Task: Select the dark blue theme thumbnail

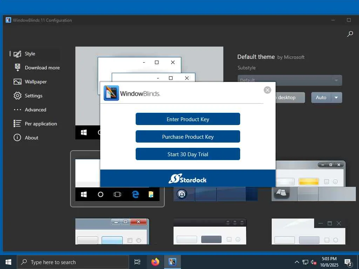Action: pos(216,194)
